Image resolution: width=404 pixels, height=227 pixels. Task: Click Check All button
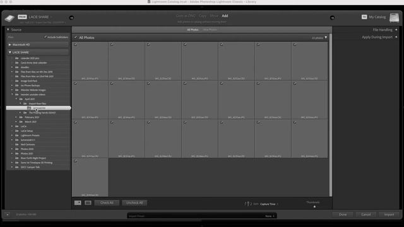coord(107,203)
